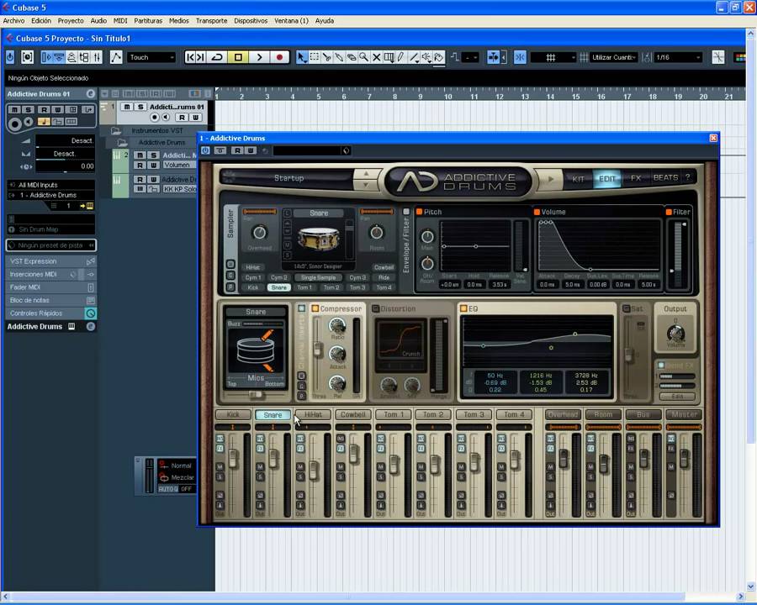Select the Master mixer channel button
The image size is (757, 605).
pos(684,414)
